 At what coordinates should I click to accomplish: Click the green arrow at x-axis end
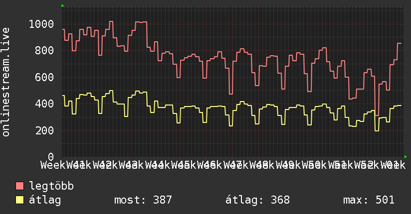point(406,157)
